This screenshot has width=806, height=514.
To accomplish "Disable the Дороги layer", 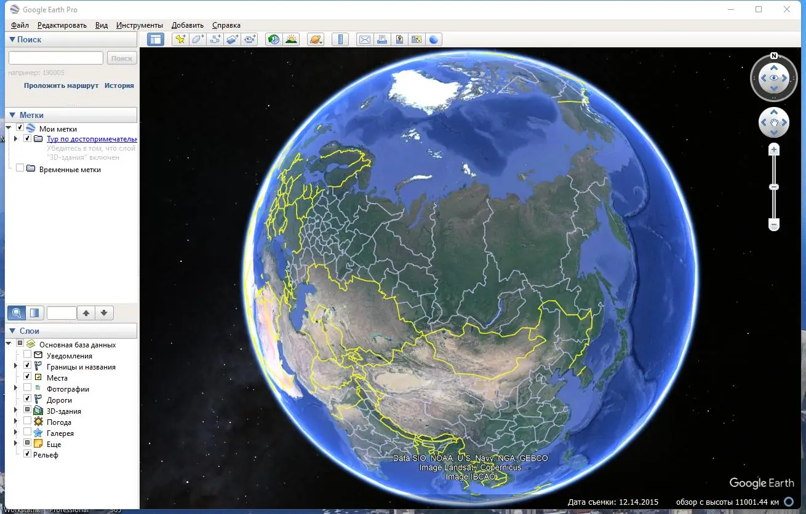I will pyautogui.click(x=27, y=398).
